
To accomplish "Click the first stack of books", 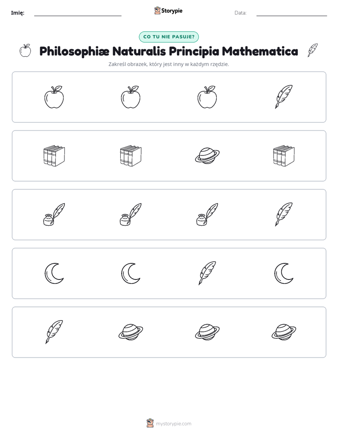I will point(54,156).
